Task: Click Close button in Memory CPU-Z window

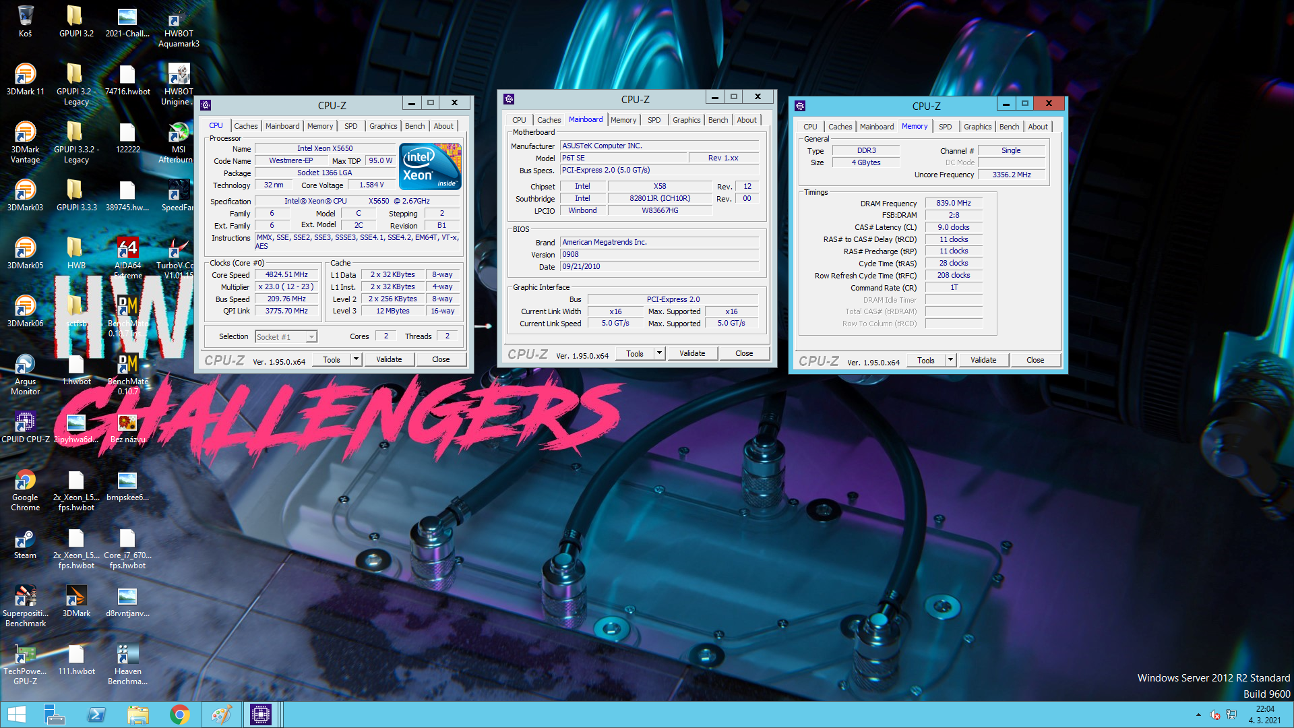Action: tap(1035, 360)
